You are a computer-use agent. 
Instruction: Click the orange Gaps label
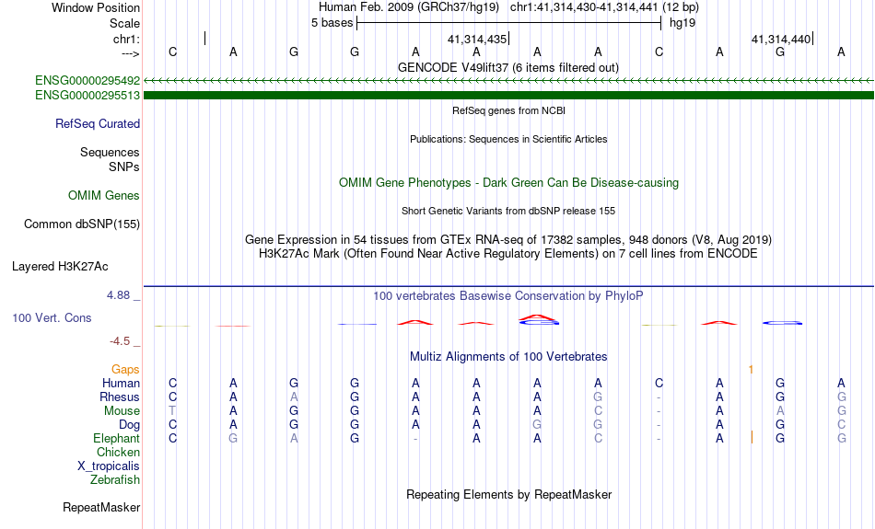pyautogui.click(x=125, y=370)
